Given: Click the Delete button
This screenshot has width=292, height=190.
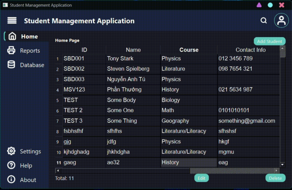Looking at the screenshot, I should pyautogui.click(x=275, y=178).
